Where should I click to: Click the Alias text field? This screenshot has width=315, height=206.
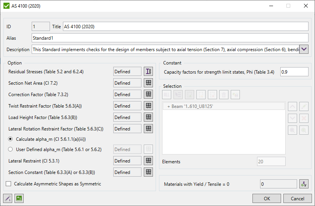(x=170, y=38)
